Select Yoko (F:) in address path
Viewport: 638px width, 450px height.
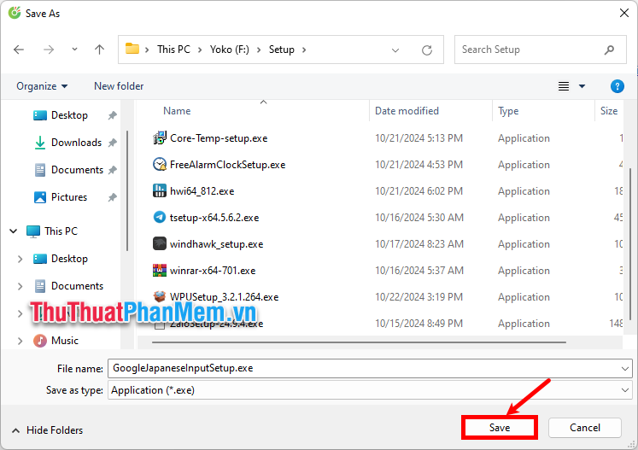tap(230, 50)
